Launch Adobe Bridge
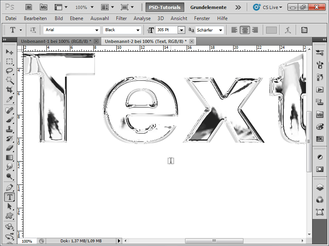 (x=29, y=7)
